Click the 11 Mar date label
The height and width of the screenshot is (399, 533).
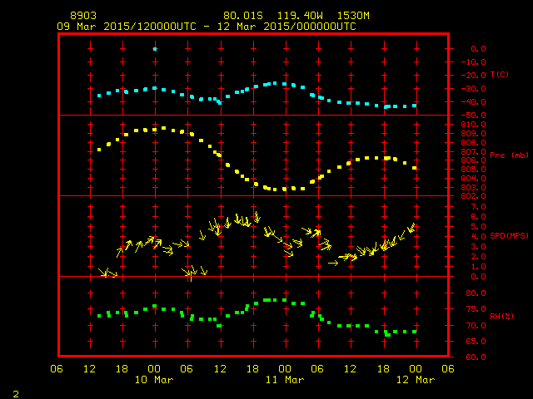pos(285,380)
